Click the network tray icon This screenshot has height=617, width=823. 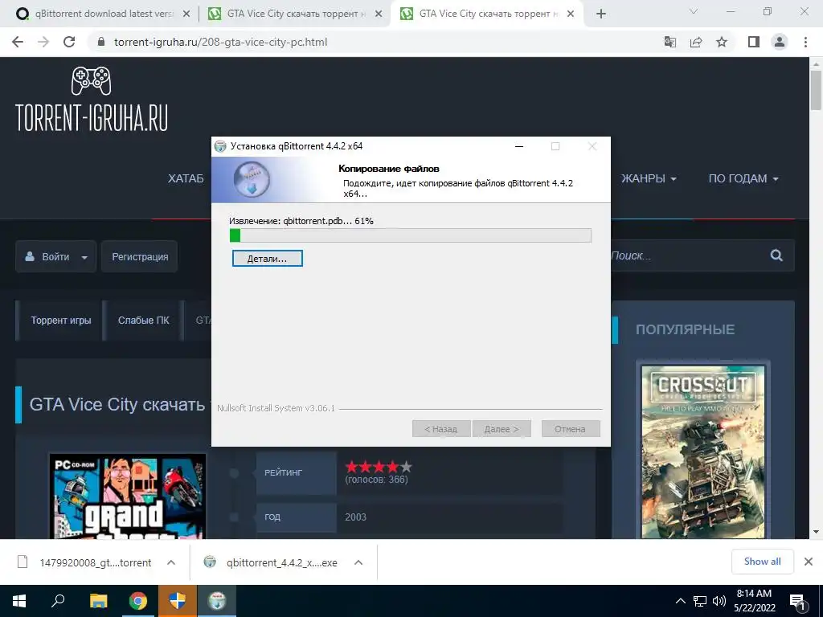coord(700,601)
